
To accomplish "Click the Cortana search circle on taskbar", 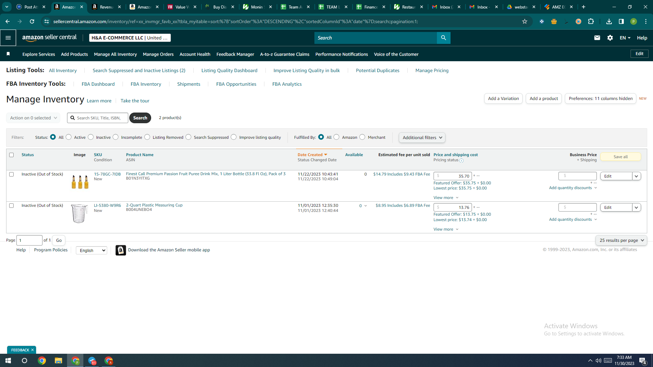I will 25,361.
